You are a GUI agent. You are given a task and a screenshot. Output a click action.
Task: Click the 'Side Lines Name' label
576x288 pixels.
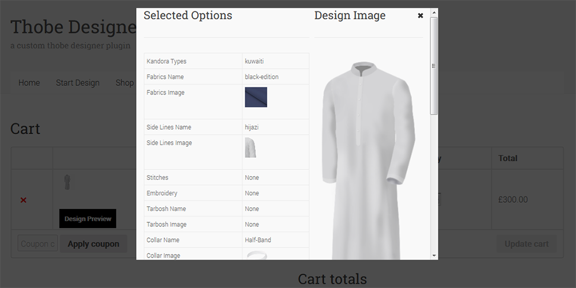click(x=169, y=127)
